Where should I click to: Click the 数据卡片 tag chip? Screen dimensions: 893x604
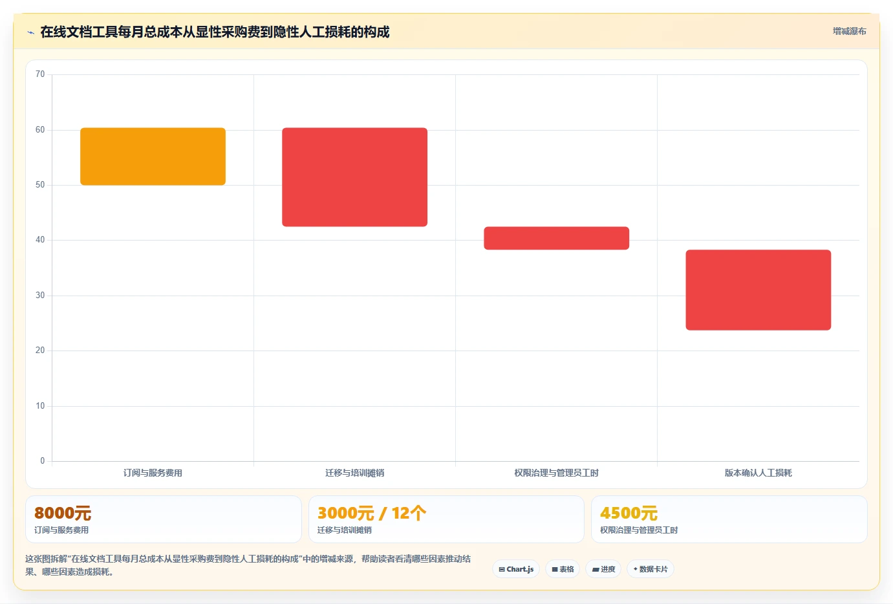coord(651,569)
